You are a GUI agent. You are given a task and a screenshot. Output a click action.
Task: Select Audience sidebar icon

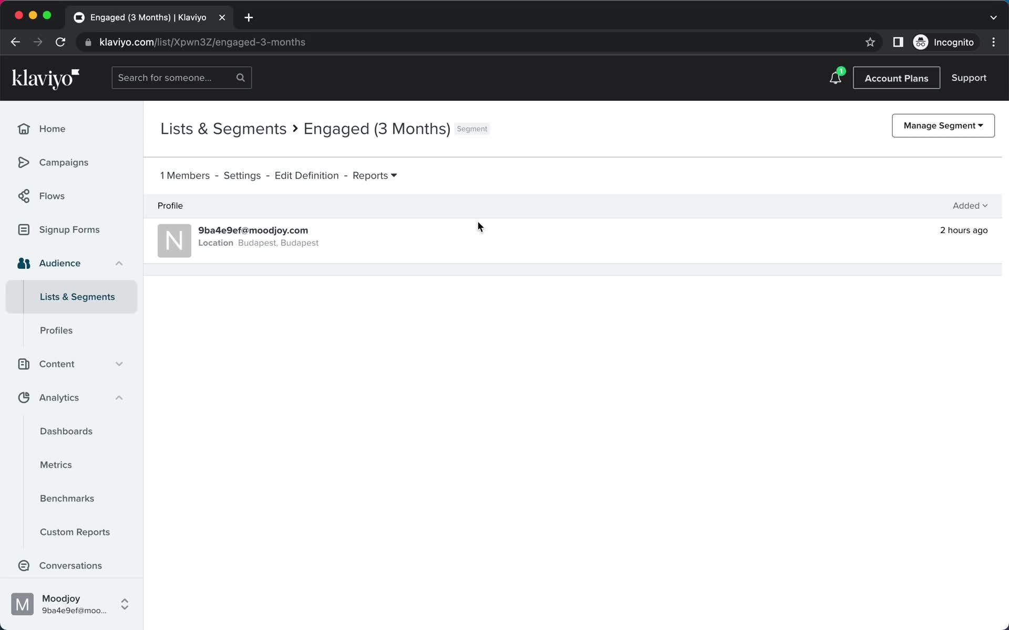click(24, 262)
